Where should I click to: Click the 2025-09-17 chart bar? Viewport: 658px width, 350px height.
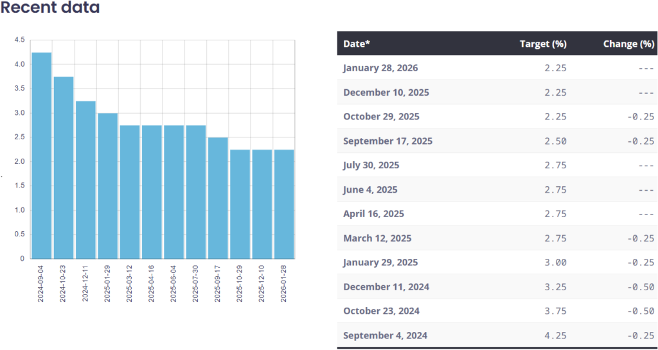(218, 198)
